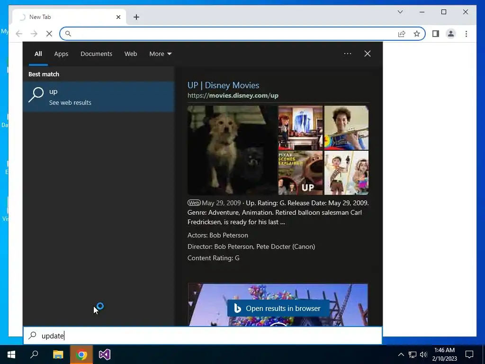Open the blue-haired character room thumbnail
485x364 pixels.
300,128
